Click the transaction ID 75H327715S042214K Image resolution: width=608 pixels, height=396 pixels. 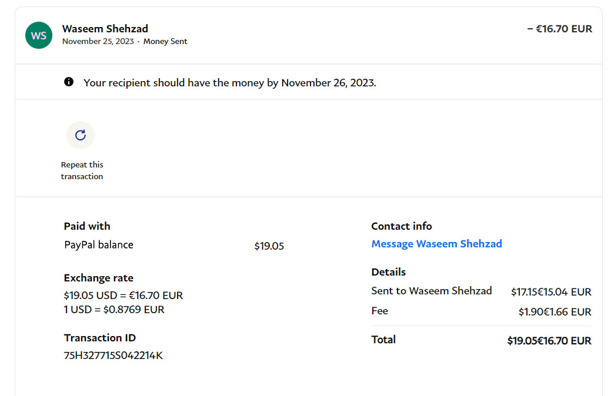(x=113, y=355)
